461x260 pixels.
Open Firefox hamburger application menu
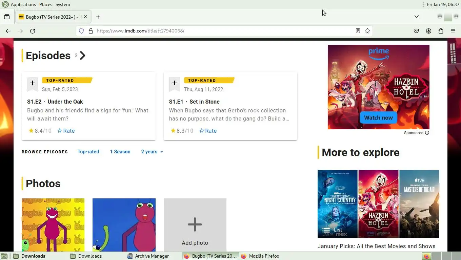[453, 31]
